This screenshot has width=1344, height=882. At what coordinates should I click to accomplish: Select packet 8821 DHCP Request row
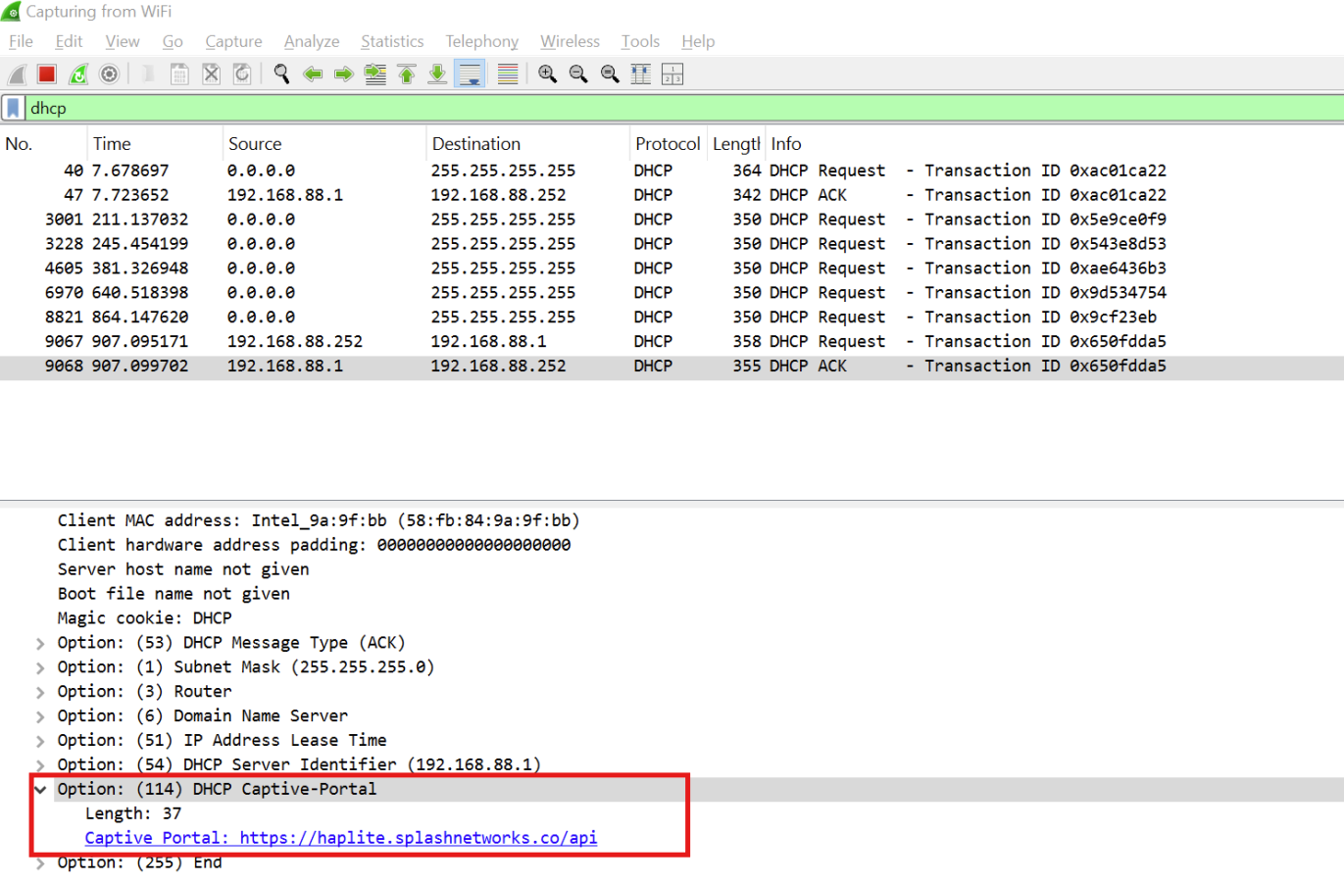(x=672, y=318)
